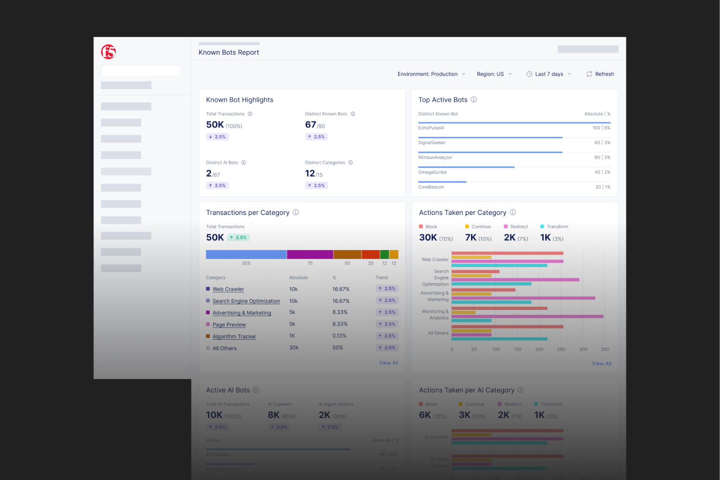The height and width of the screenshot is (480, 720).
Task: Open the info icon next to Top Active Bots
Action: pos(474,100)
